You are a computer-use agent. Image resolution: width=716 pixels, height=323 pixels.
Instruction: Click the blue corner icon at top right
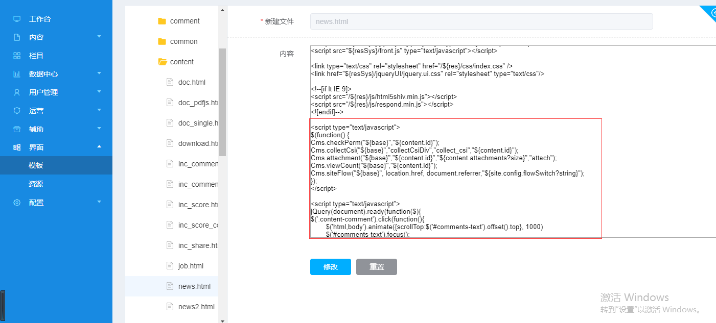click(x=710, y=11)
